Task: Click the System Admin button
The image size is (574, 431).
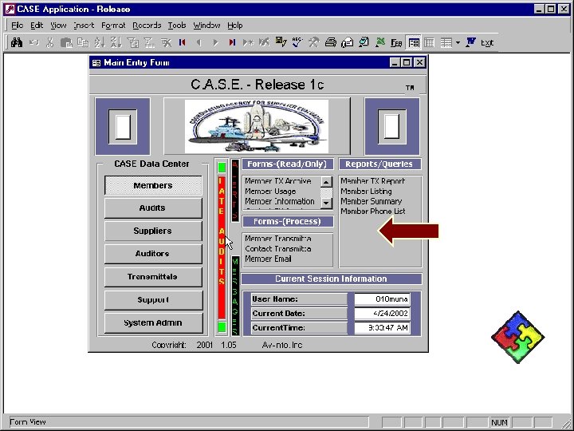Action: pos(153,323)
